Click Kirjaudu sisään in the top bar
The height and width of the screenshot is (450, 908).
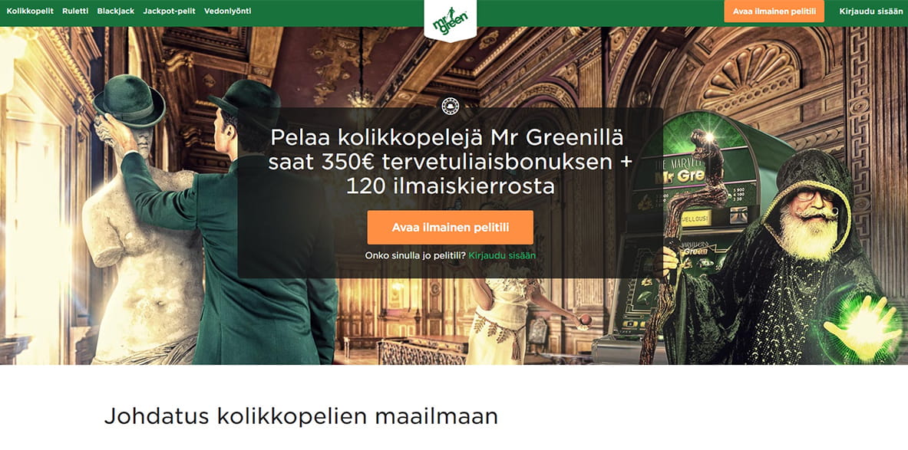870,11
